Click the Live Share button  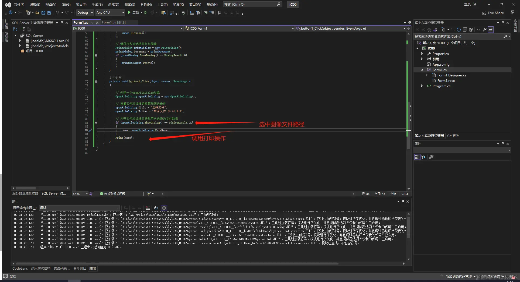point(493,13)
